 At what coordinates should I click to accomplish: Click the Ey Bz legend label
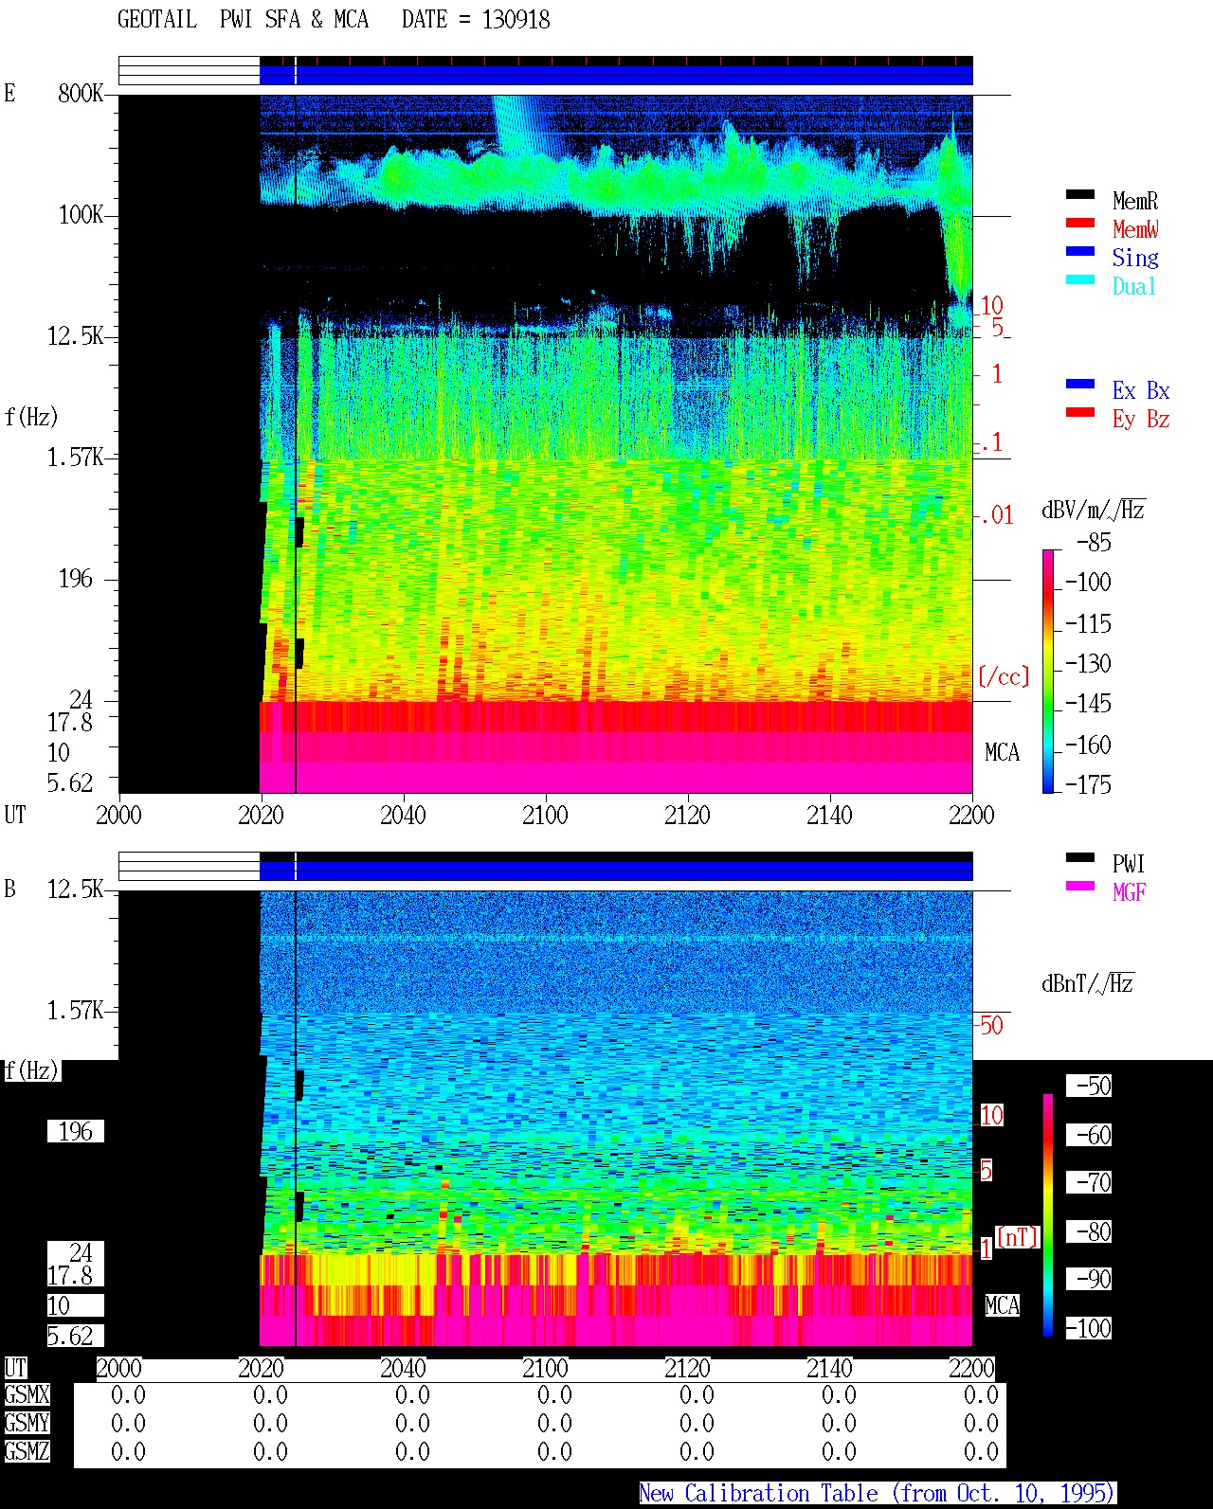point(1141,419)
